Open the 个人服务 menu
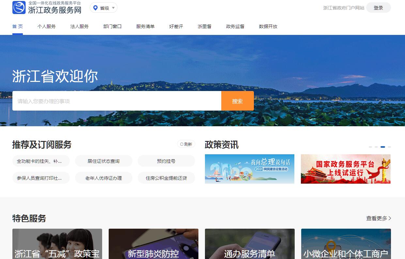This screenshot has height=259, width=405. point(46,26)
